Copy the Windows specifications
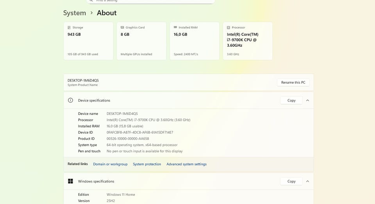Image resolution: width=375 pixels, height=204 pixels. 291,181
